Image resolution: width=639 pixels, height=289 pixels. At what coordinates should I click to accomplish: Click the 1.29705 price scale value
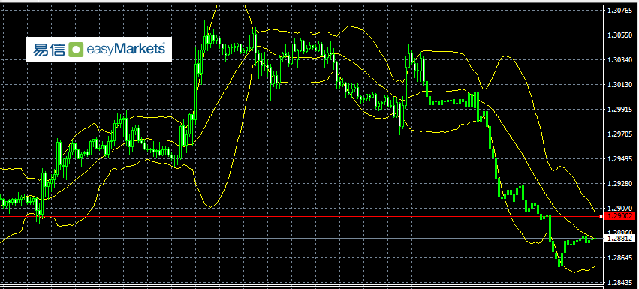tap(619, 134)
